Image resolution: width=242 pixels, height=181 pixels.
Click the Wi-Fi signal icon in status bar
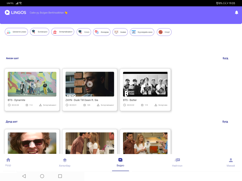click(20, 3)
